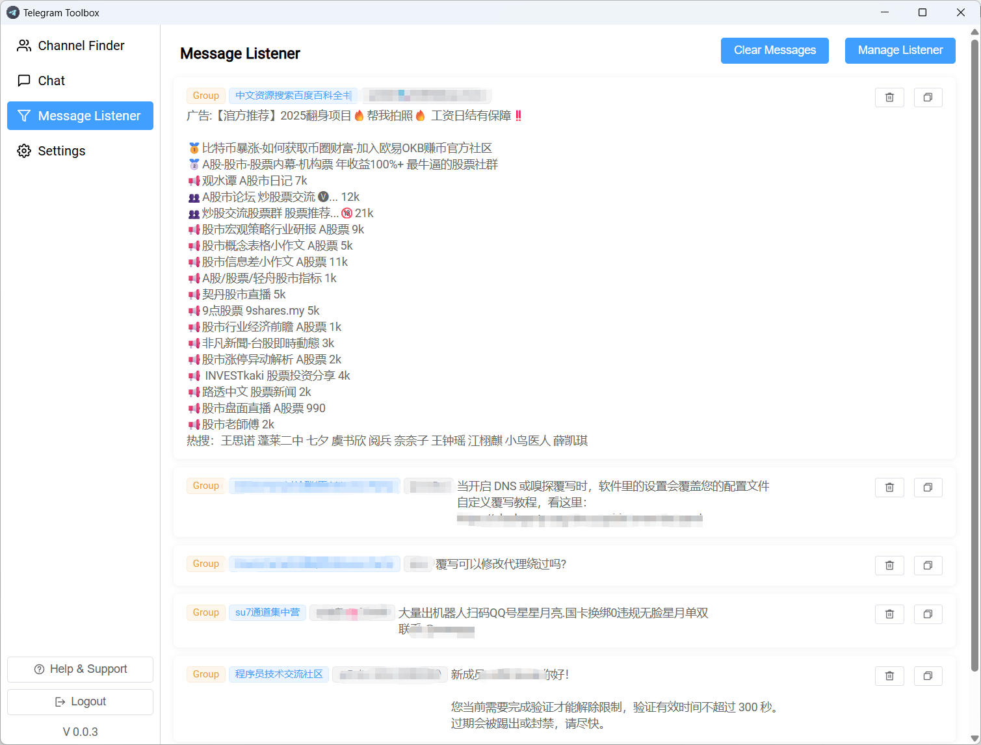Open the su7通道集中营 group link
The height and width of the screenshot is (745, 981).
(267, 612)
